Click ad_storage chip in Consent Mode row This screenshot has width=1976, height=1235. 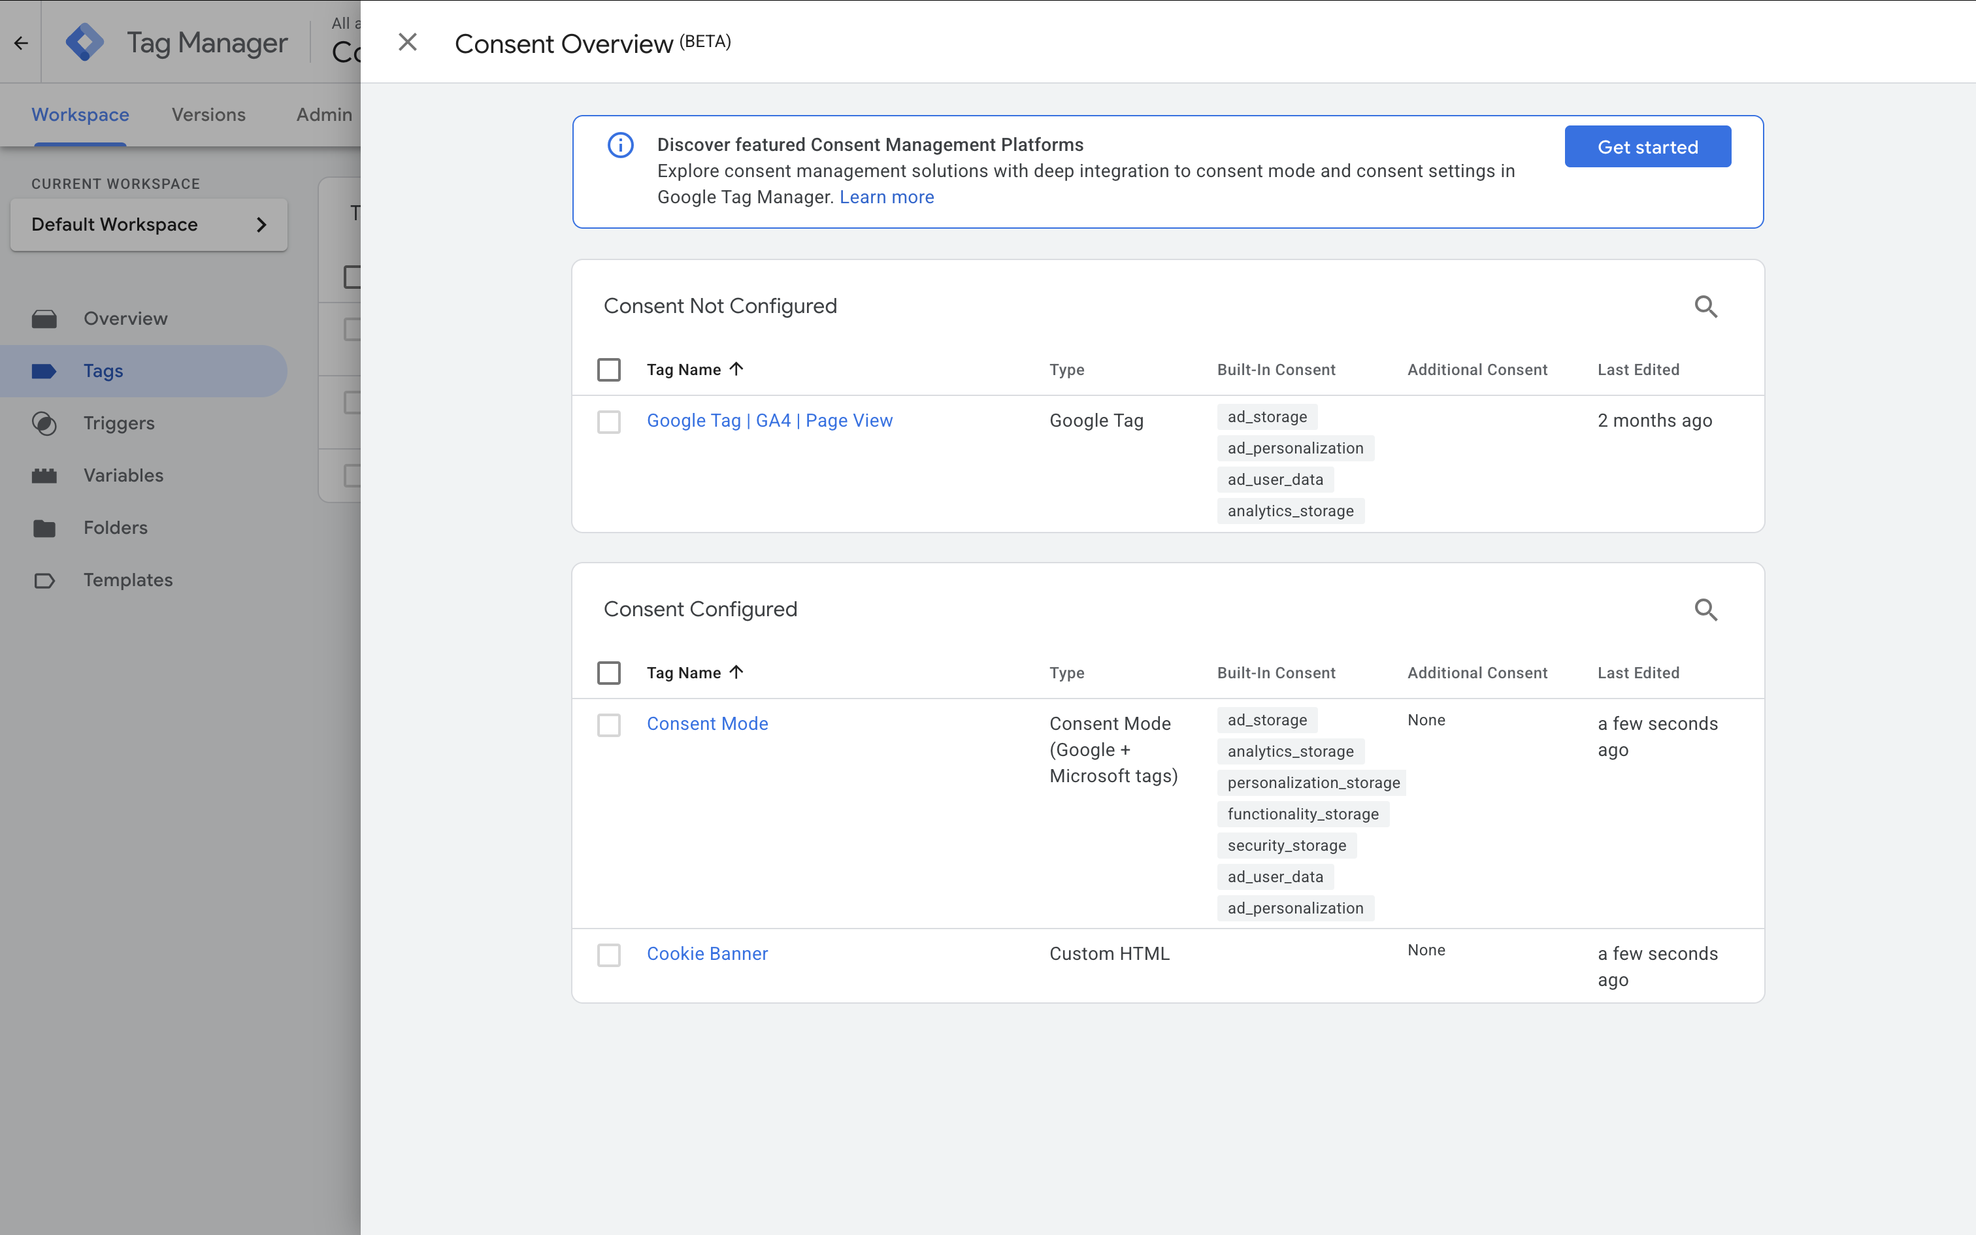(x=1267, y=720)
